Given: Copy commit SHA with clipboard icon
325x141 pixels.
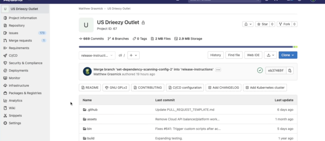Looking at the screenshot, I should (x=290, y=70).
